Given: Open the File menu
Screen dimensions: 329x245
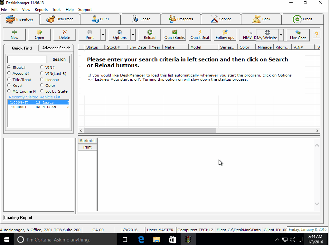Looking at the screenshot, I should (4, 10).
